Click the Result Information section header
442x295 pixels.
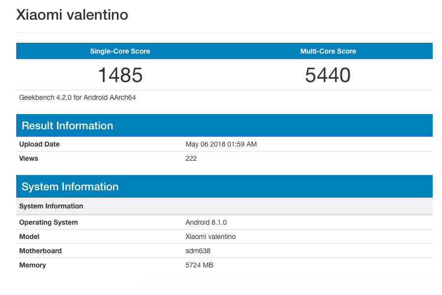point(67,126)
